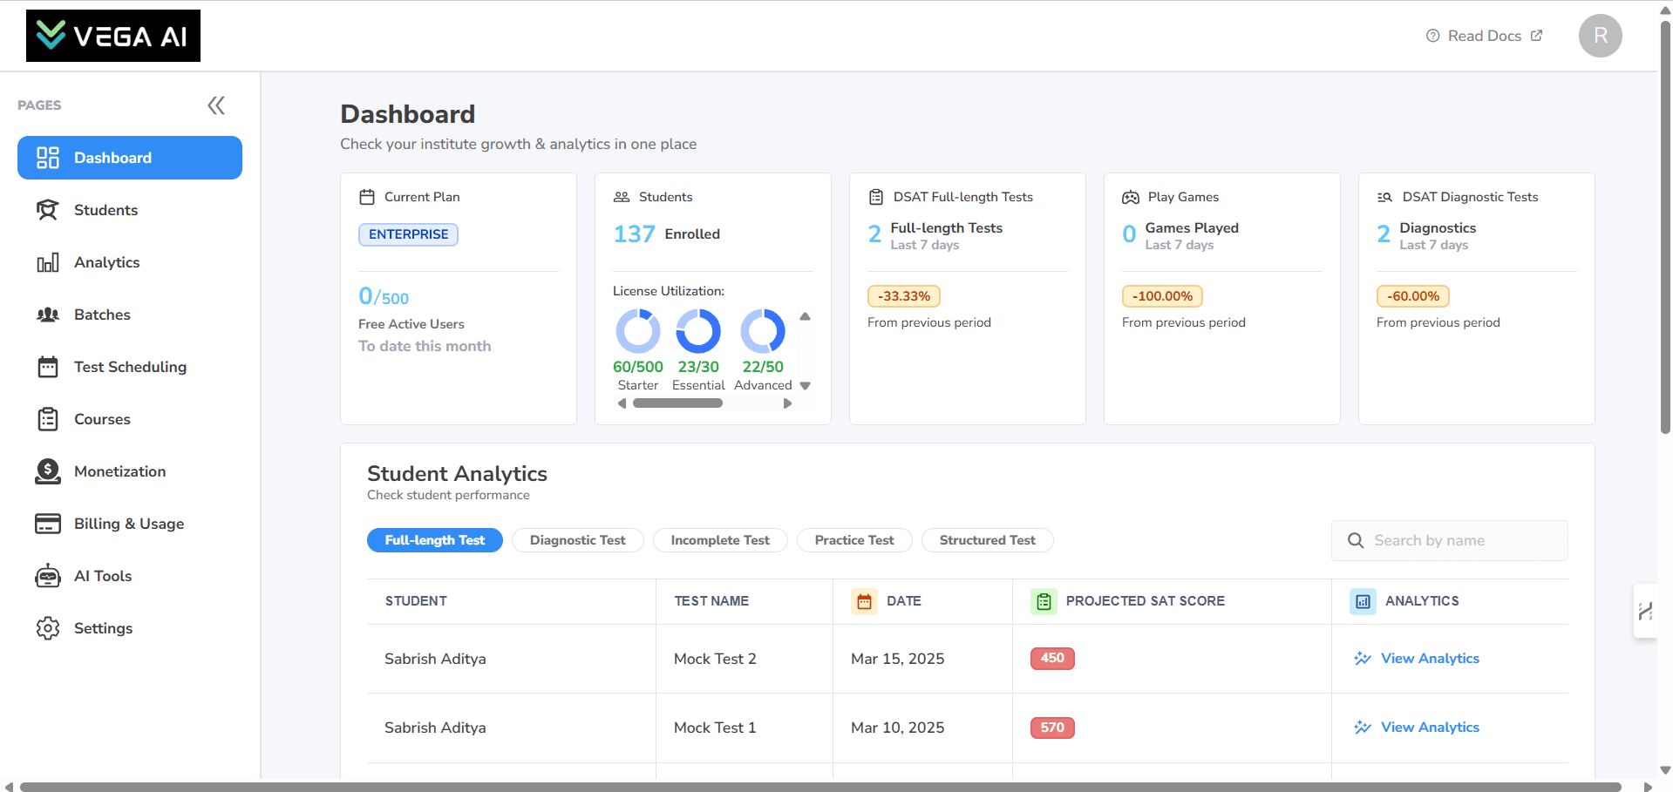
Task: Click the license horizontal scrollbar thumb
Action: [x=677, y=403]
